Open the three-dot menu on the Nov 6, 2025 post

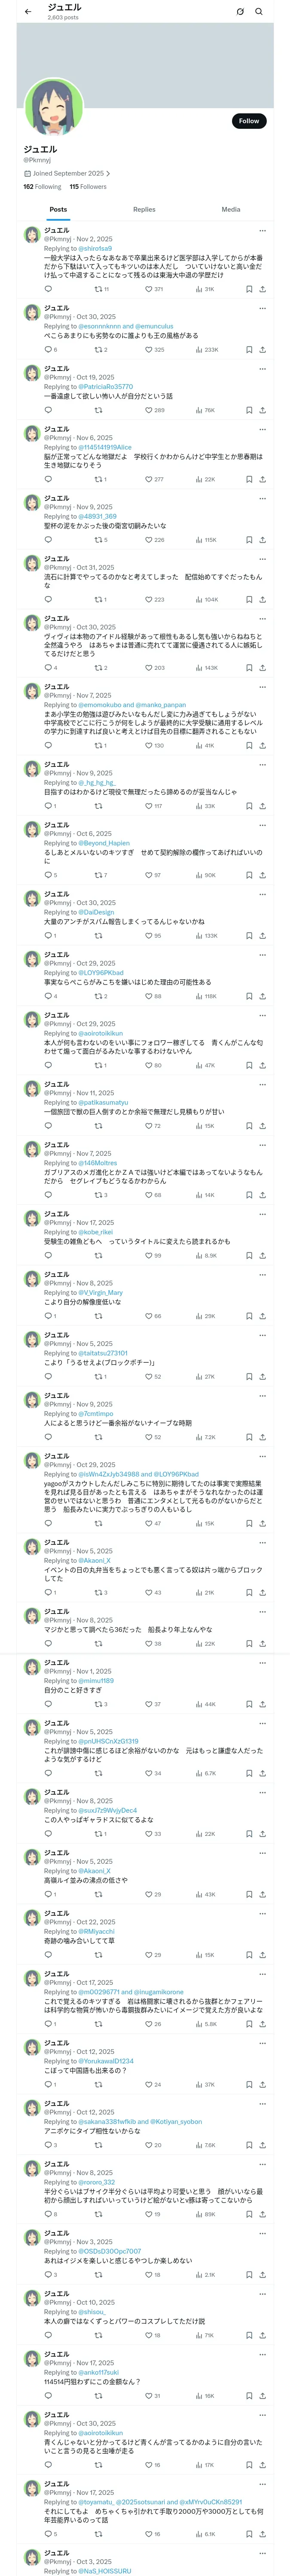tap(262, 428)
